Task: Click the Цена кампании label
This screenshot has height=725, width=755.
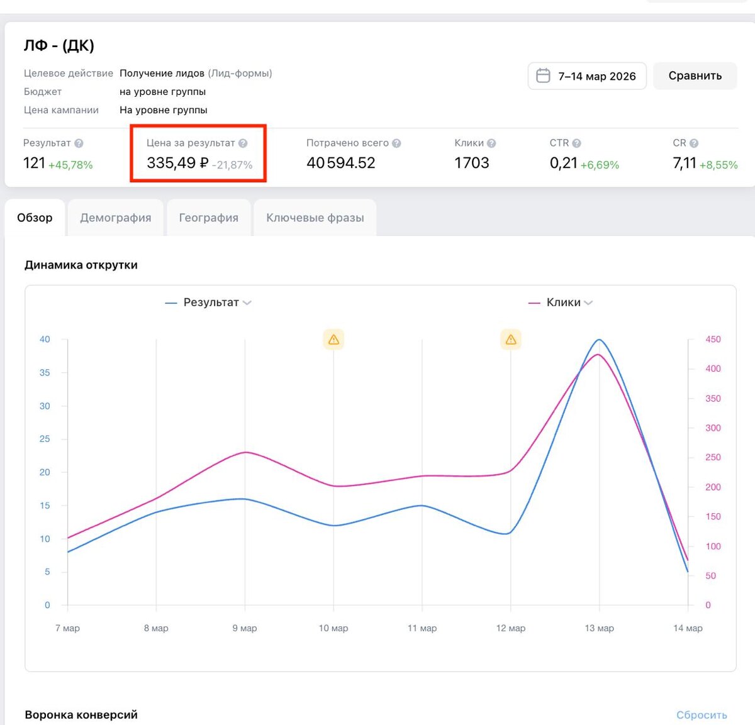Action: (x=61, y=109)
